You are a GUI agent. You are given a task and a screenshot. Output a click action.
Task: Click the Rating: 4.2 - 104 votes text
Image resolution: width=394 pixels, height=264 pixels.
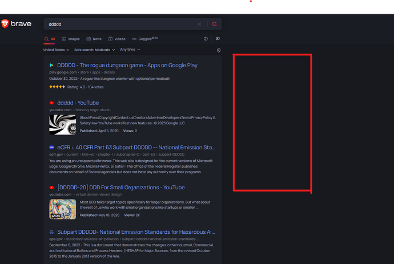[x=86, y=87]
